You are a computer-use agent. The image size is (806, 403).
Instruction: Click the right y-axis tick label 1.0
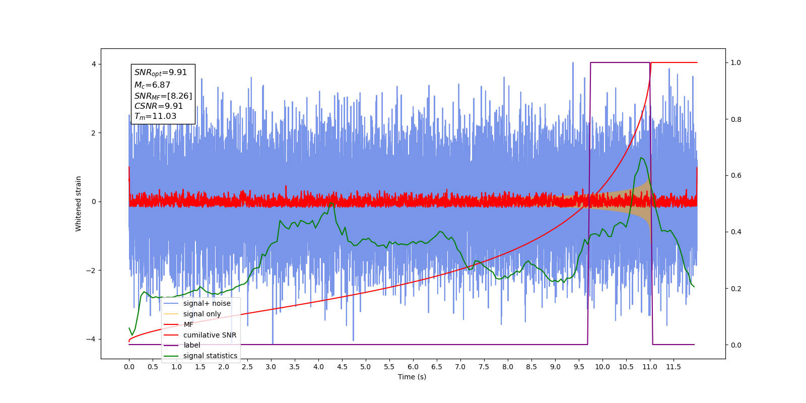pos(736,63)
